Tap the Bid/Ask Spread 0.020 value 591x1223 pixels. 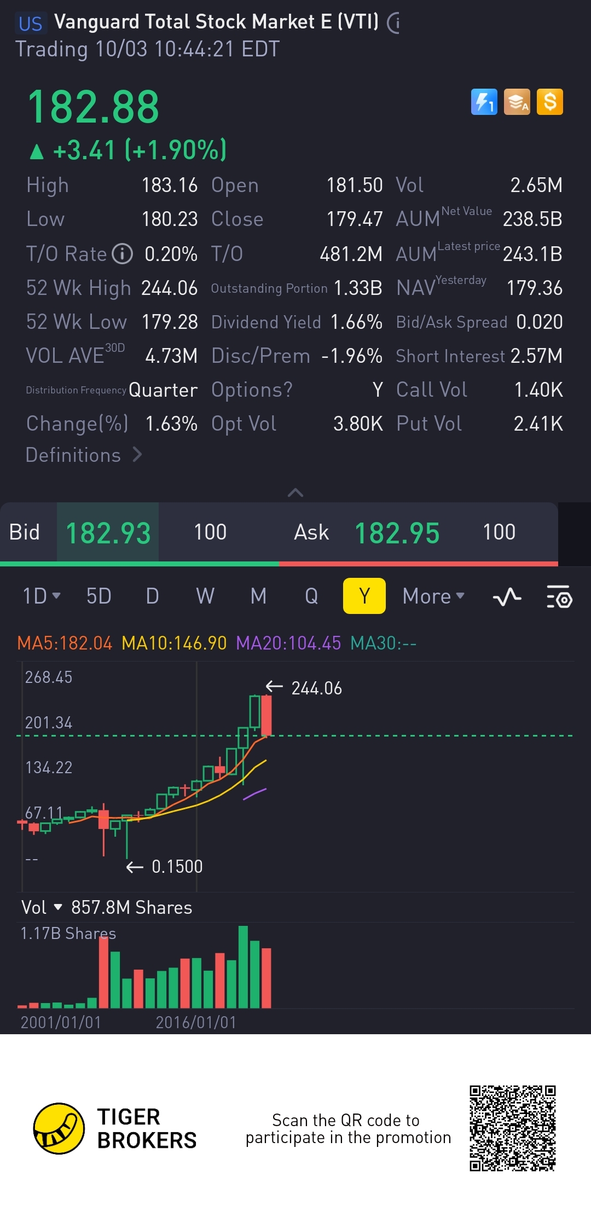[540, 322]
